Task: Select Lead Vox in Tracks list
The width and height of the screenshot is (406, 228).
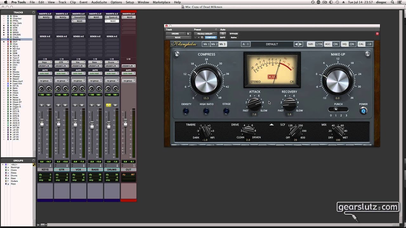Action: click(x=17, y=83)
